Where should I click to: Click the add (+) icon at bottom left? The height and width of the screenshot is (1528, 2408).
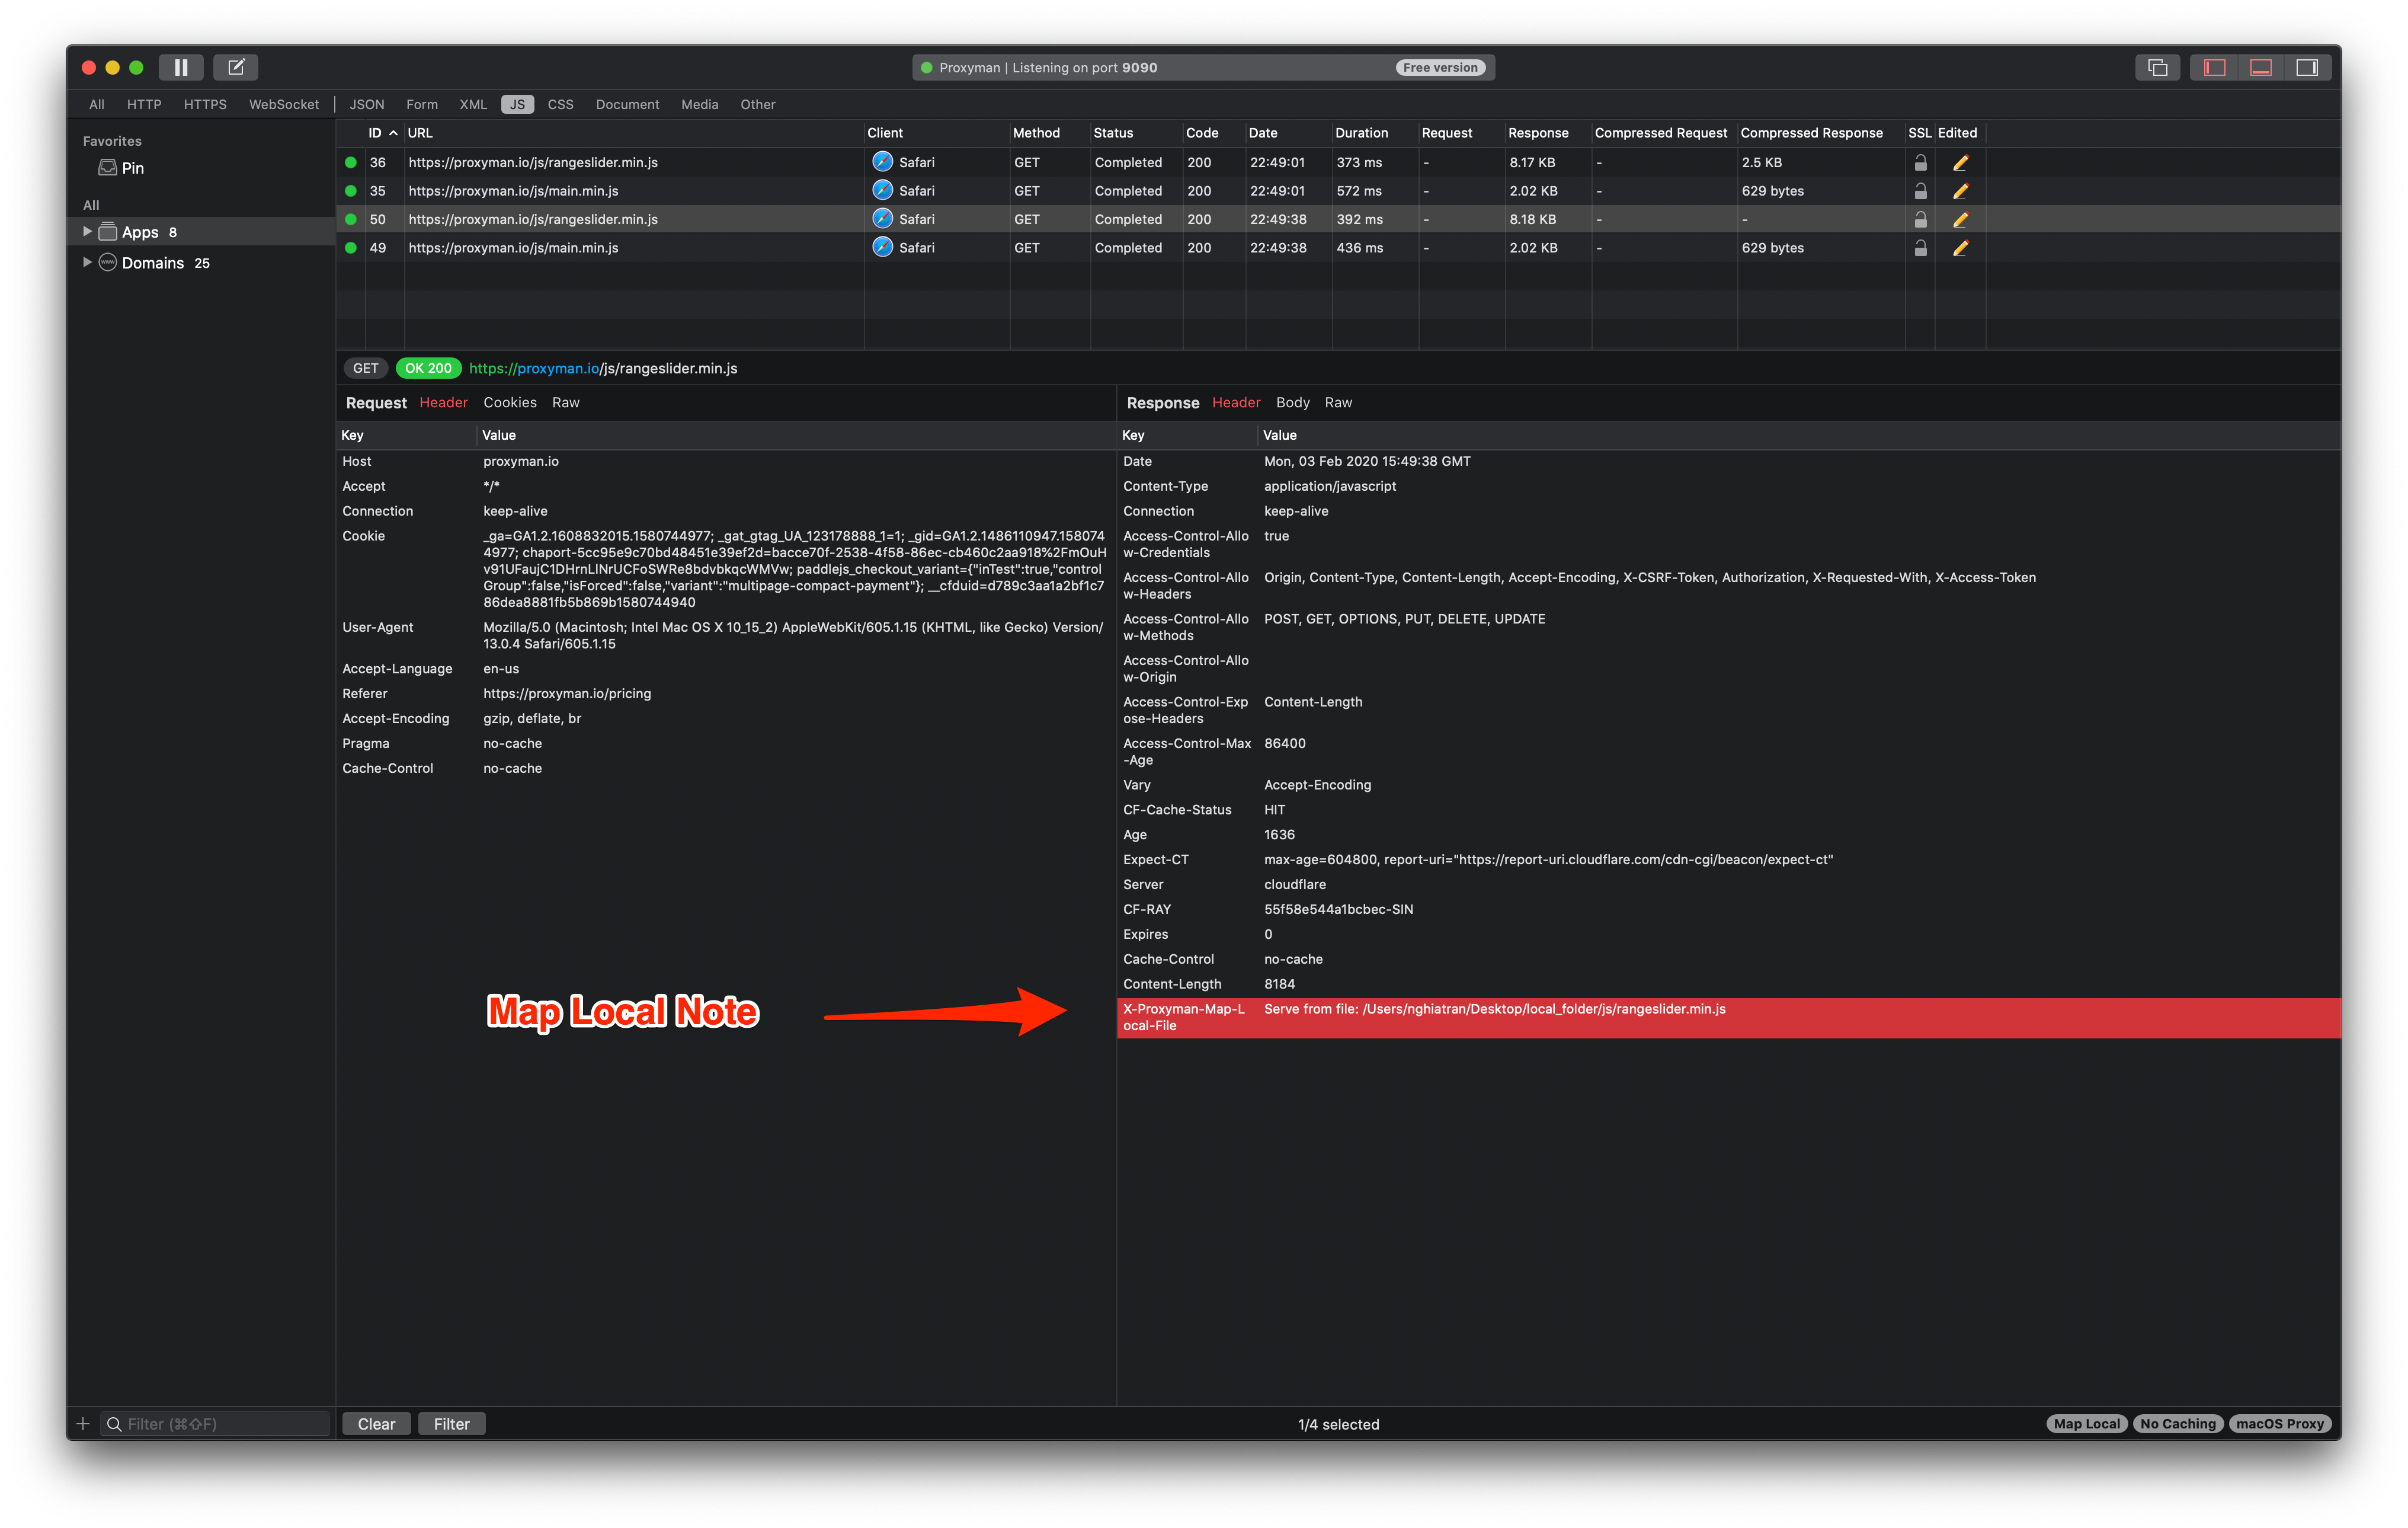coord(83,1423)
